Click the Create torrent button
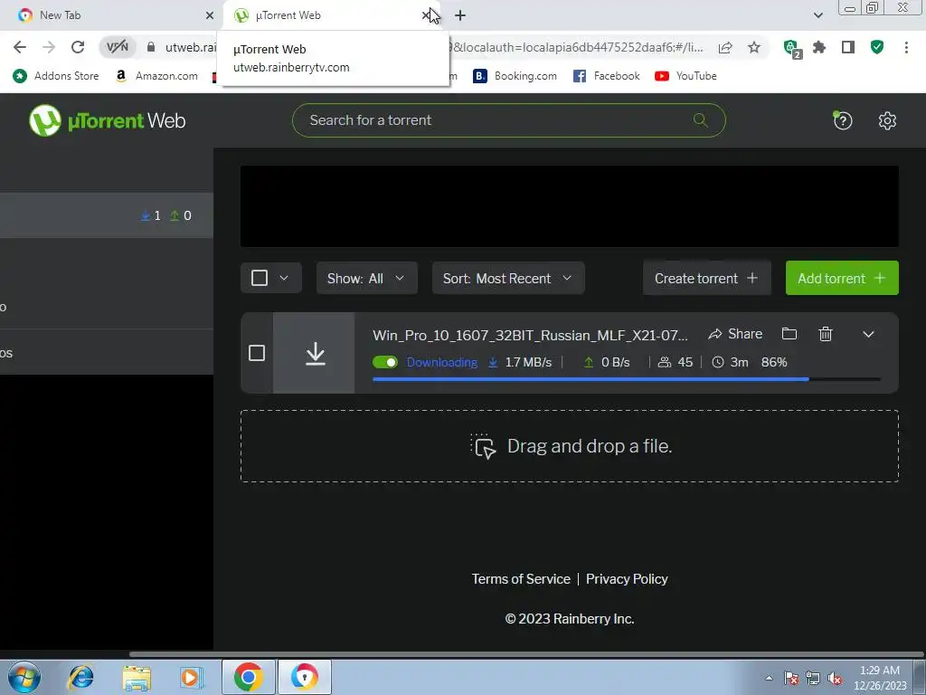The height and width of the screenshot is (695, 926). [707, 278]
